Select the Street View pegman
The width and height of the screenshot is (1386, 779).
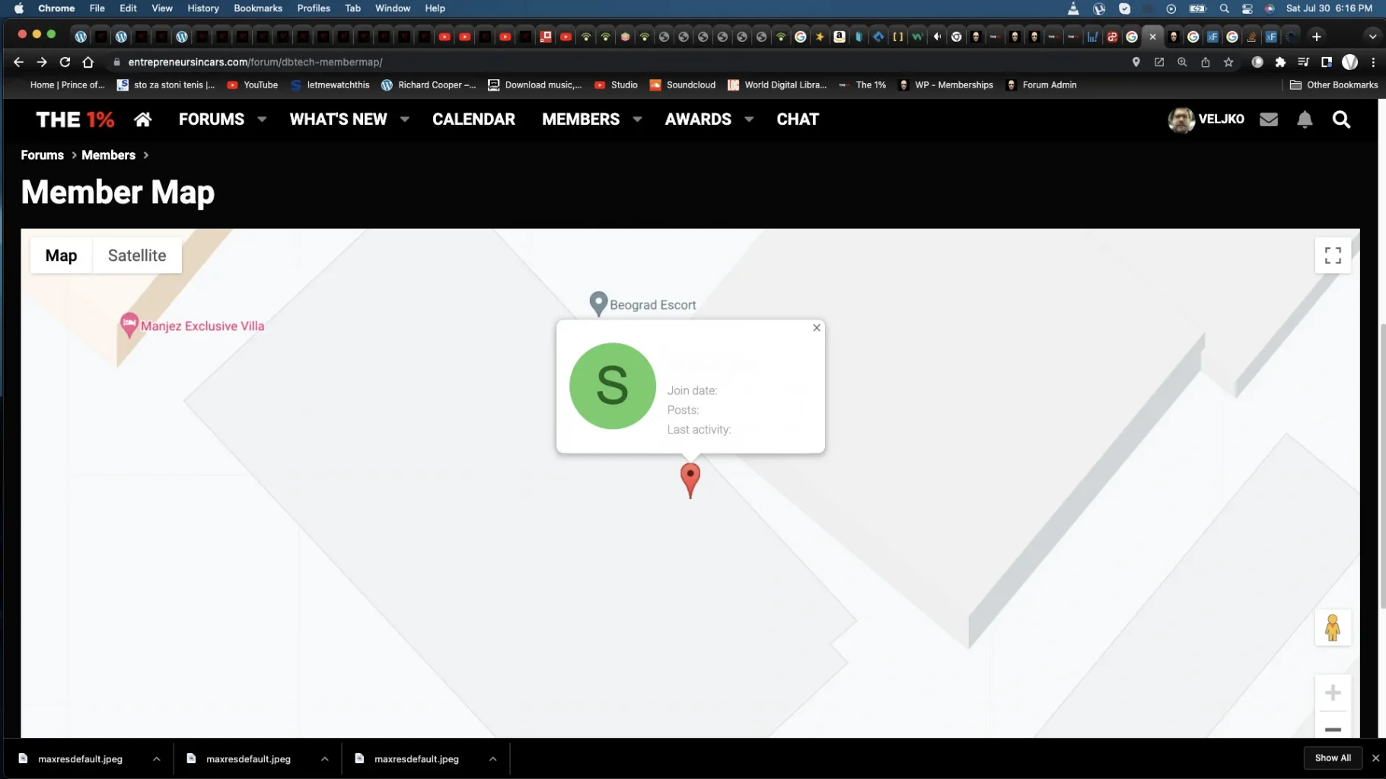click(x=1332, y=628)
